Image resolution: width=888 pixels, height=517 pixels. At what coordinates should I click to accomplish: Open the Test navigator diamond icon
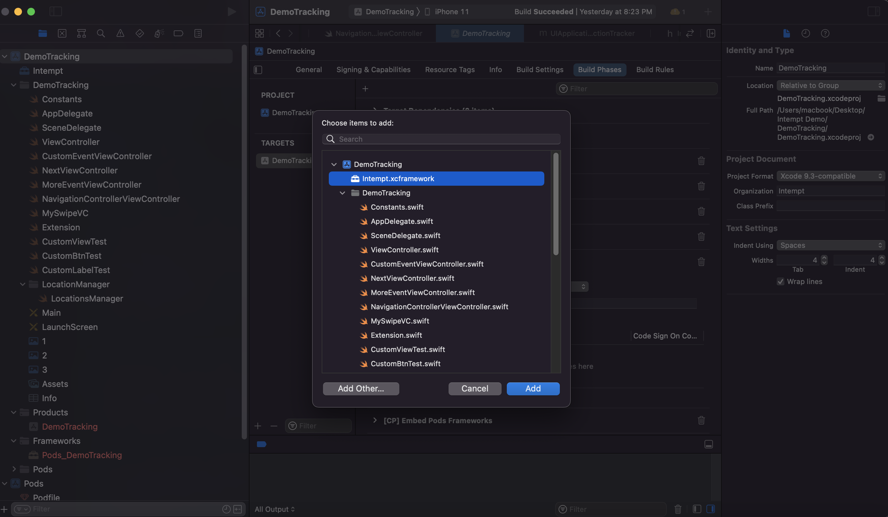[x=139, y=33]
